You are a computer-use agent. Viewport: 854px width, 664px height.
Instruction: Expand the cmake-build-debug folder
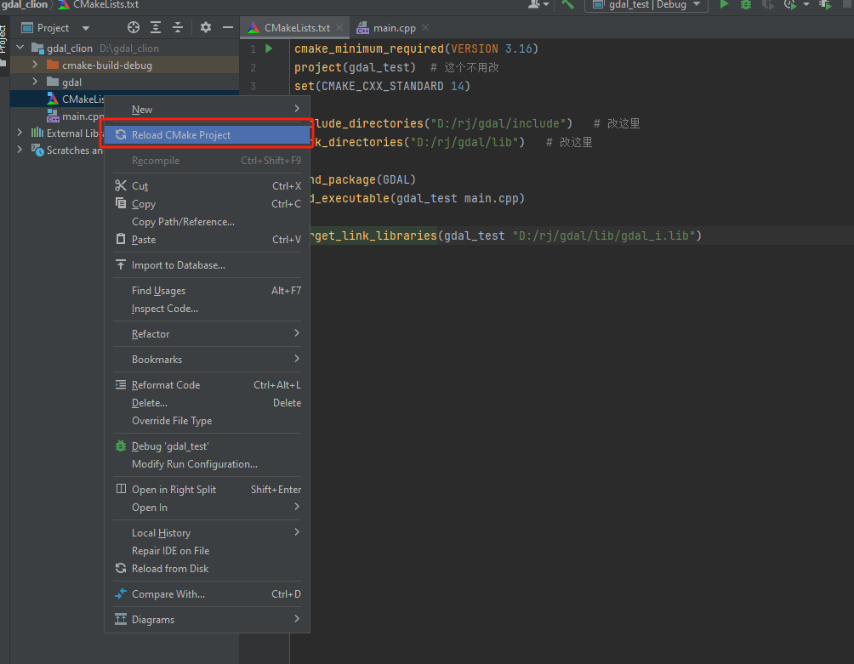click(35, 65)
